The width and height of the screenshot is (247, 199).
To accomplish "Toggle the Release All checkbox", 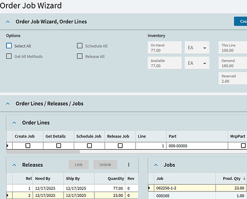I will (x=80, y=56).
